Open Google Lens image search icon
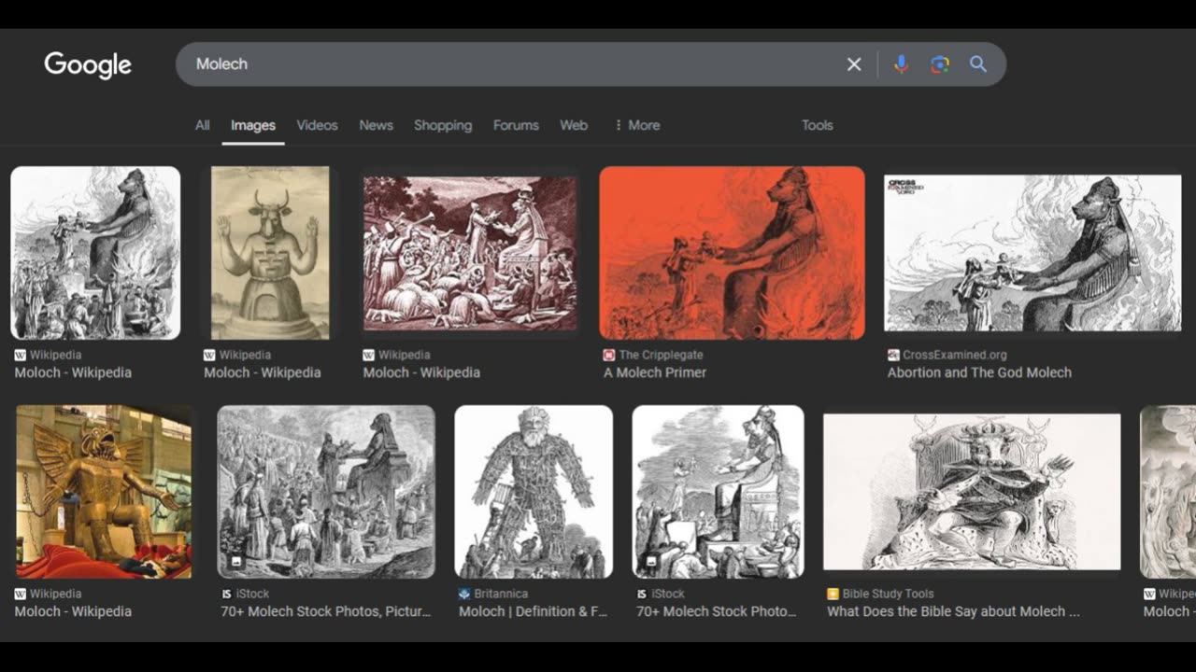 pyautogui.click(x=940, y=64)
